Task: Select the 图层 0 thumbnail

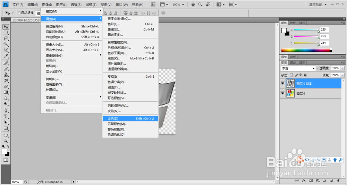Action: [290, 93]
